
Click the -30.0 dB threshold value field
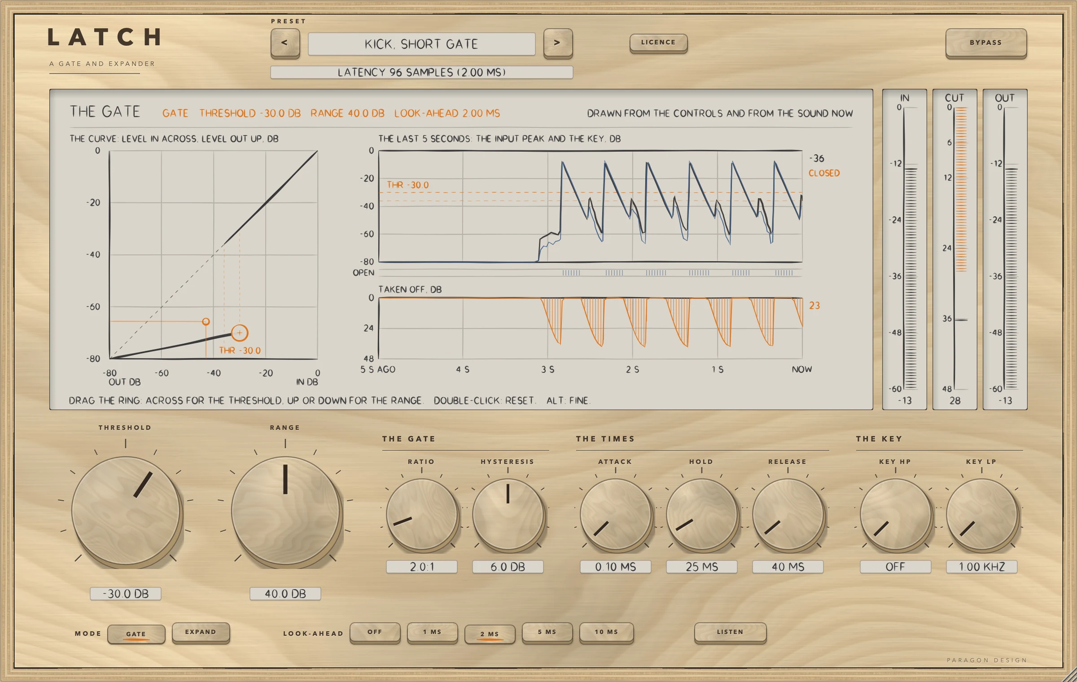coord(126,594)
